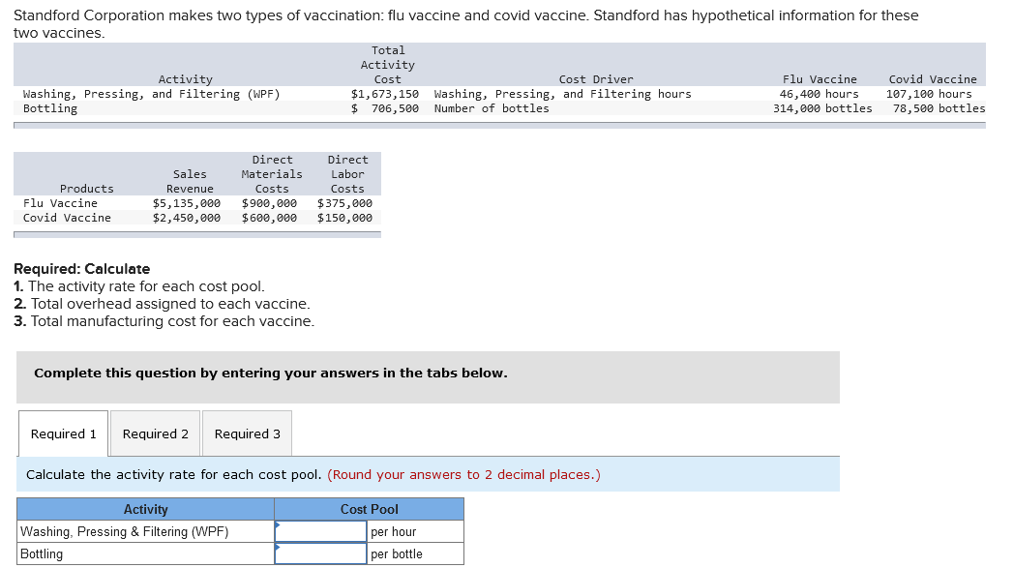This screenshot has width=1014, height=568.
Task: Select the Flu Vaccine sales revenue value
Action: (190, 203)
